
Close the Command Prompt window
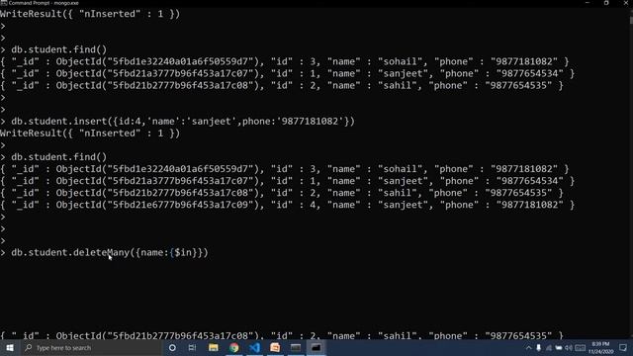point(625,3)
